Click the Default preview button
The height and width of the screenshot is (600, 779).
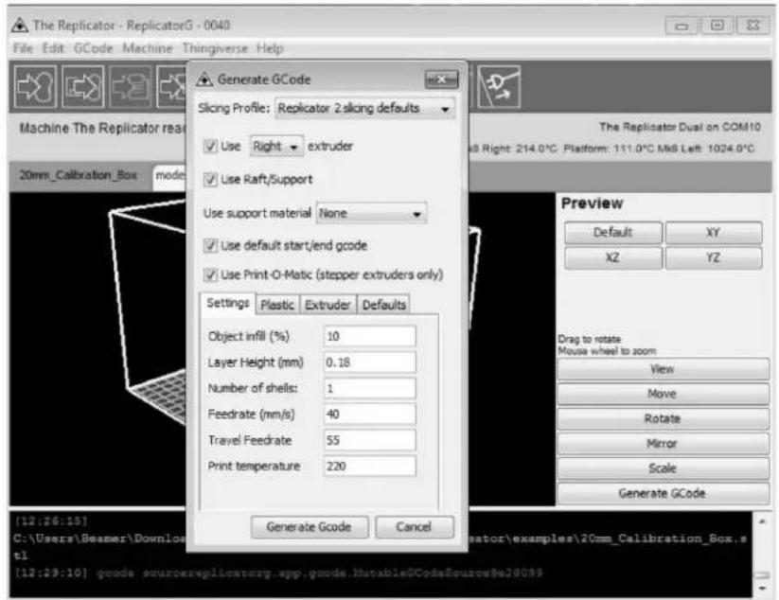[x=612, y=233]
